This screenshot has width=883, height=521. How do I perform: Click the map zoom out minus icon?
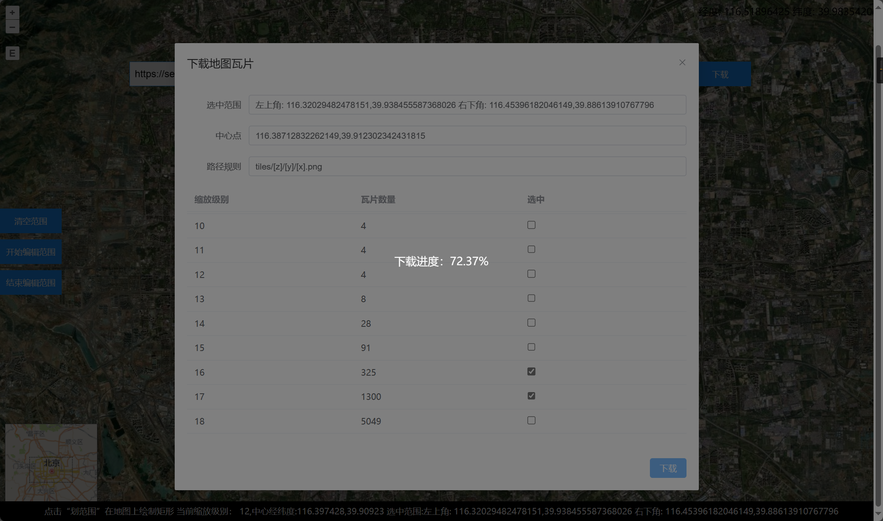point(12,27)
